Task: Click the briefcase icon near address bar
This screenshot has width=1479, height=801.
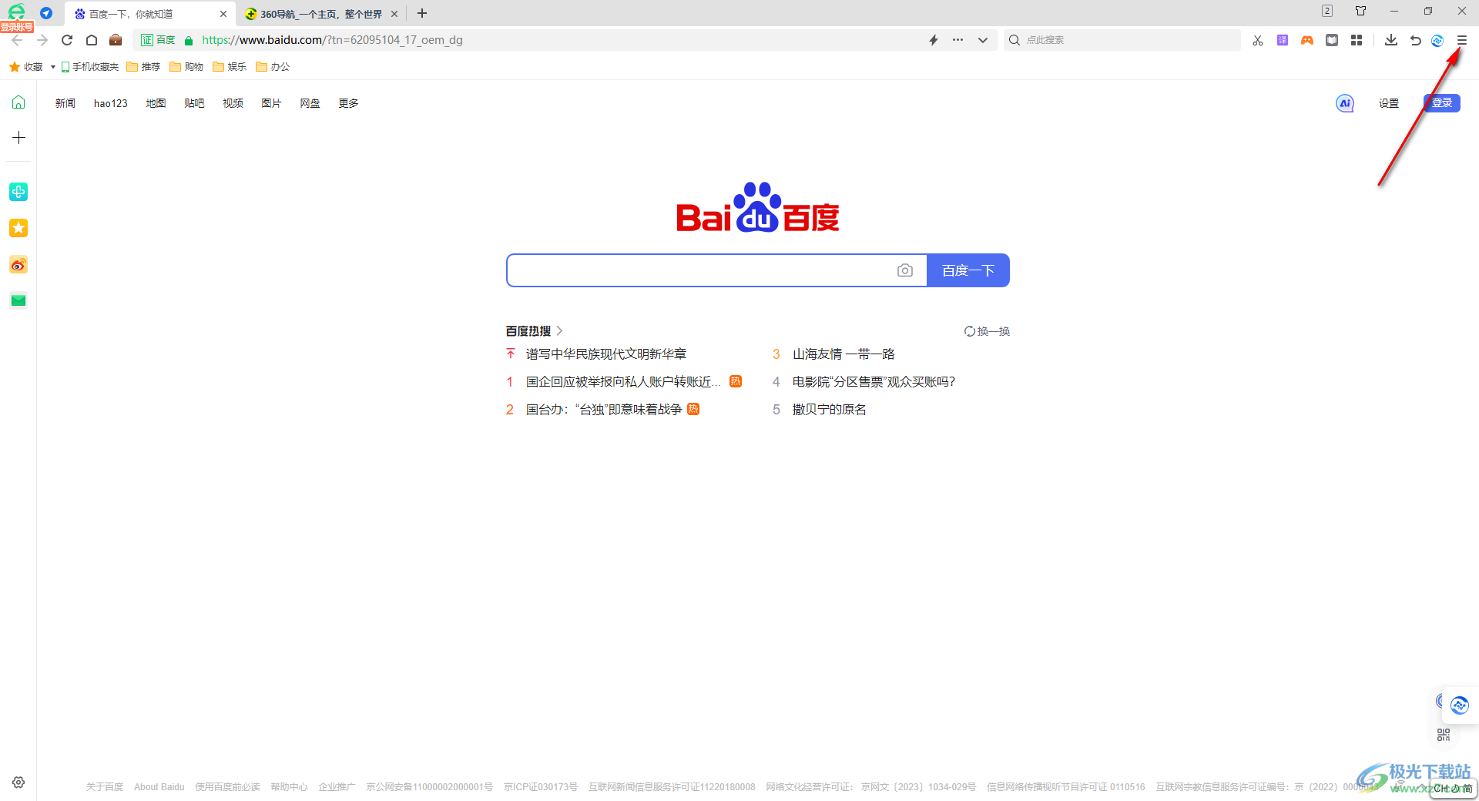Action: tap(116, 40)
